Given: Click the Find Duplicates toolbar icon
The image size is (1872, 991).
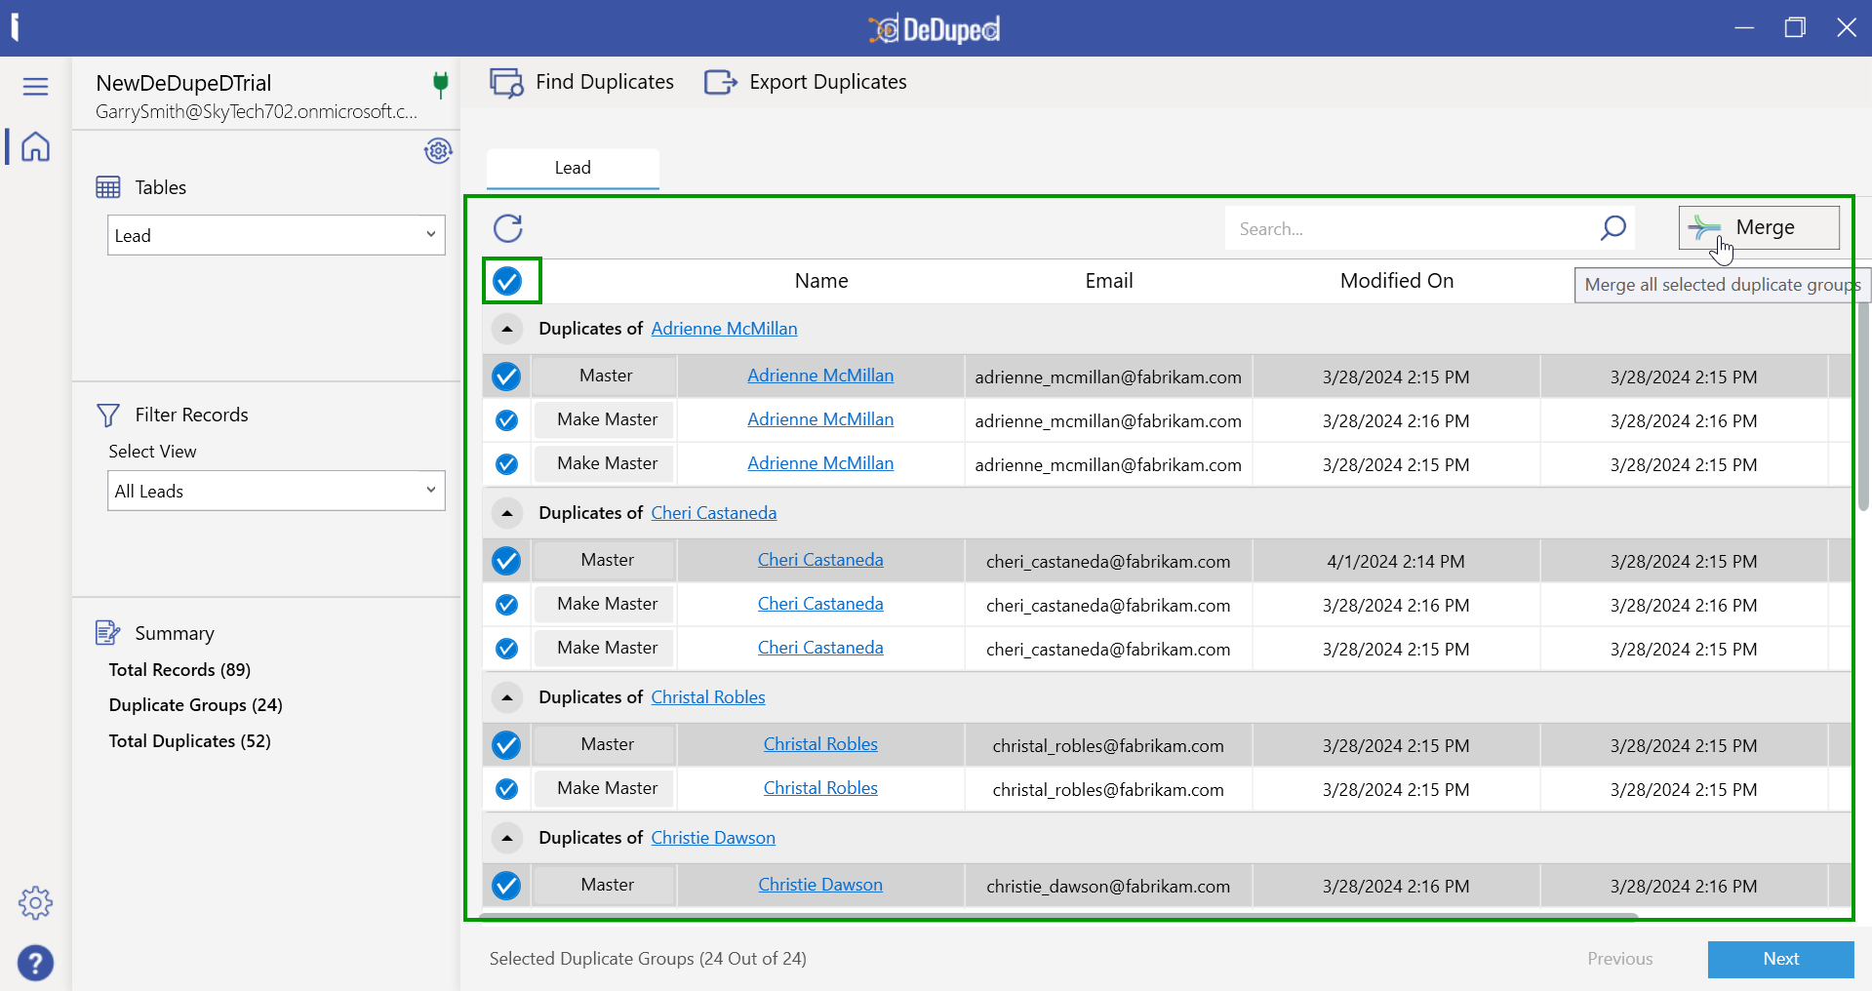Looking at the screenshot, I should point(506,83).
